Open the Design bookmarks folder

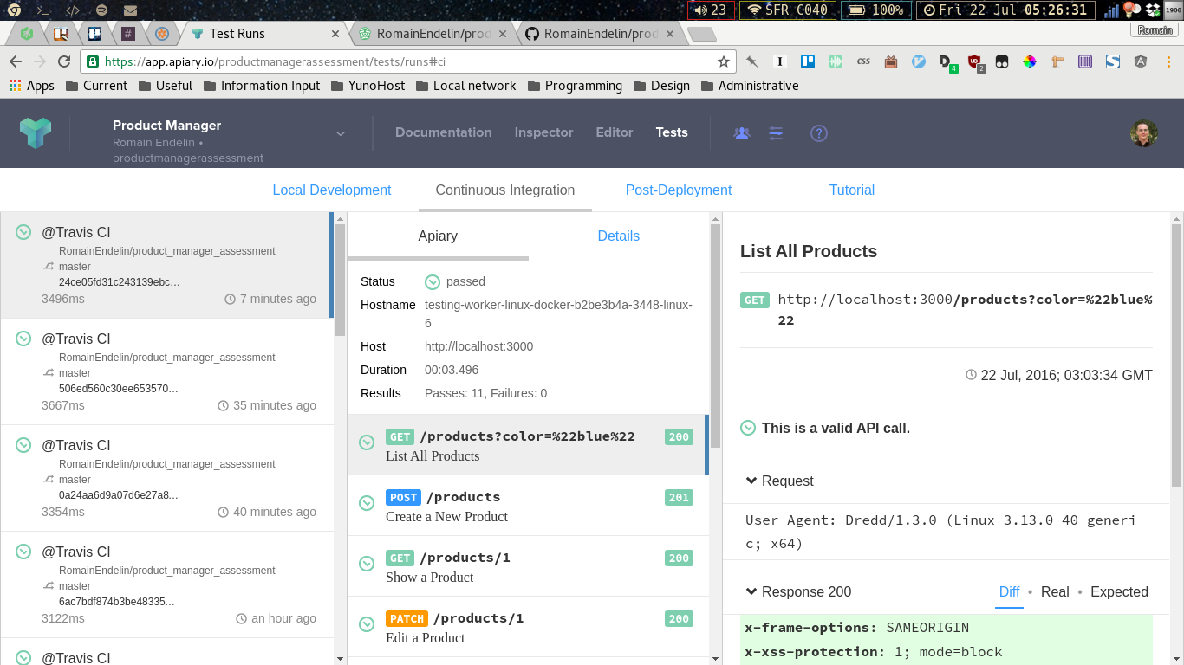[x=661, y=86]
